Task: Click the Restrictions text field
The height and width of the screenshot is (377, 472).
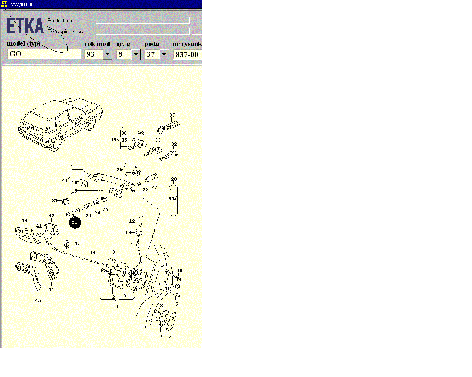Action: coord(142,20)
